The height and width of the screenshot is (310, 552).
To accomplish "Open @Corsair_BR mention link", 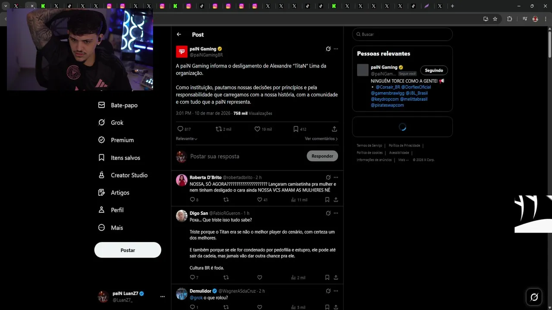I will [388, 87].
